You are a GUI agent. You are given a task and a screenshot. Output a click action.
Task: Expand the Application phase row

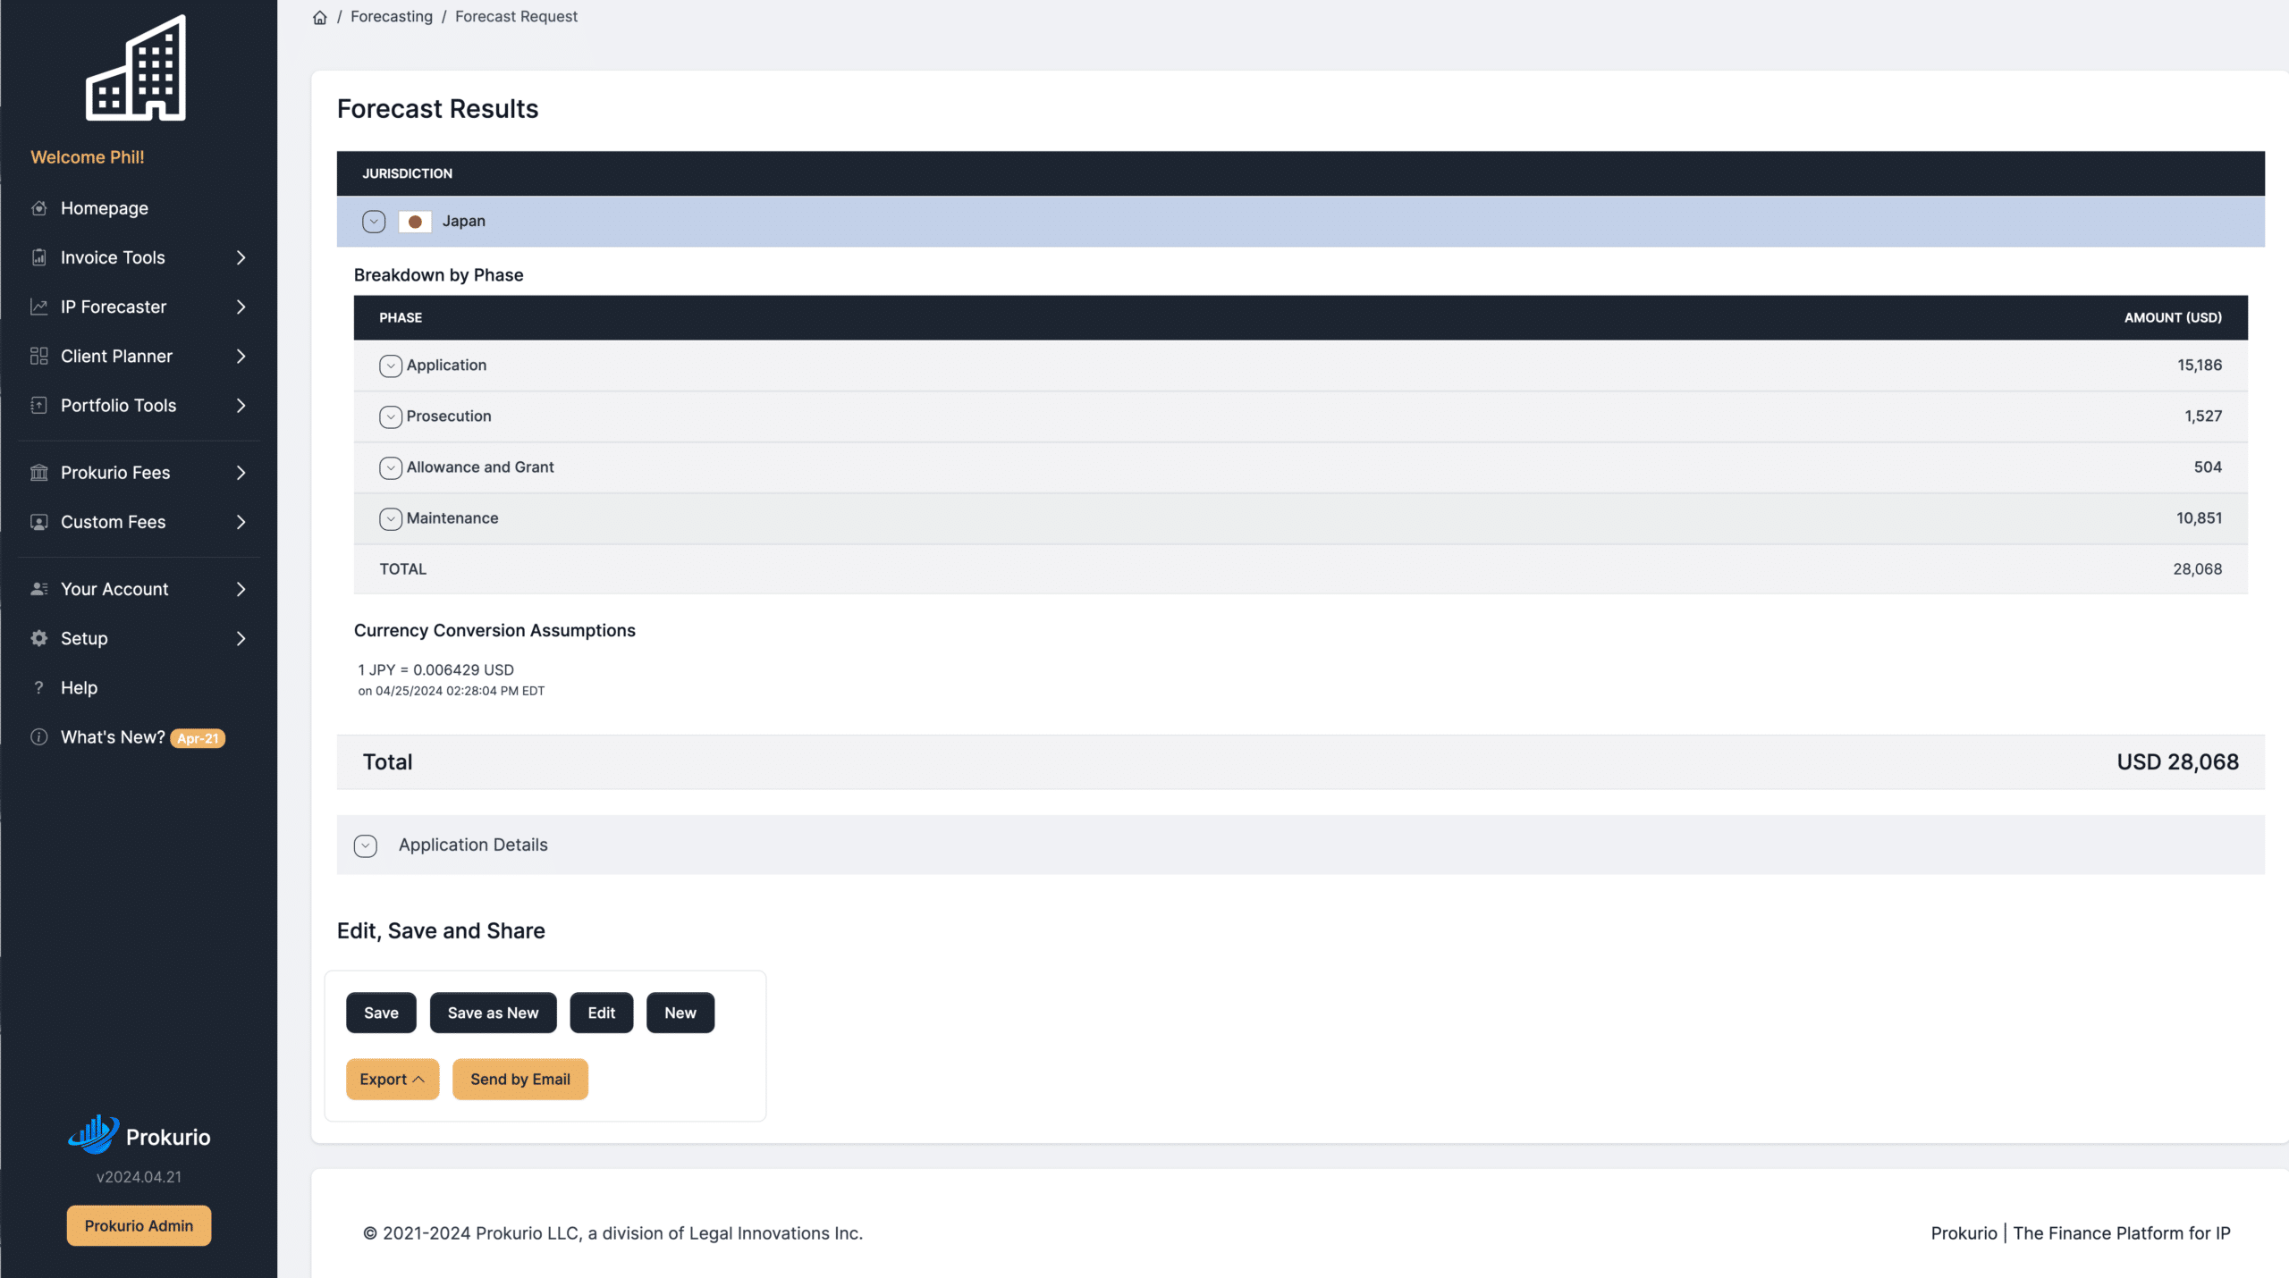(x=390, y=366)
